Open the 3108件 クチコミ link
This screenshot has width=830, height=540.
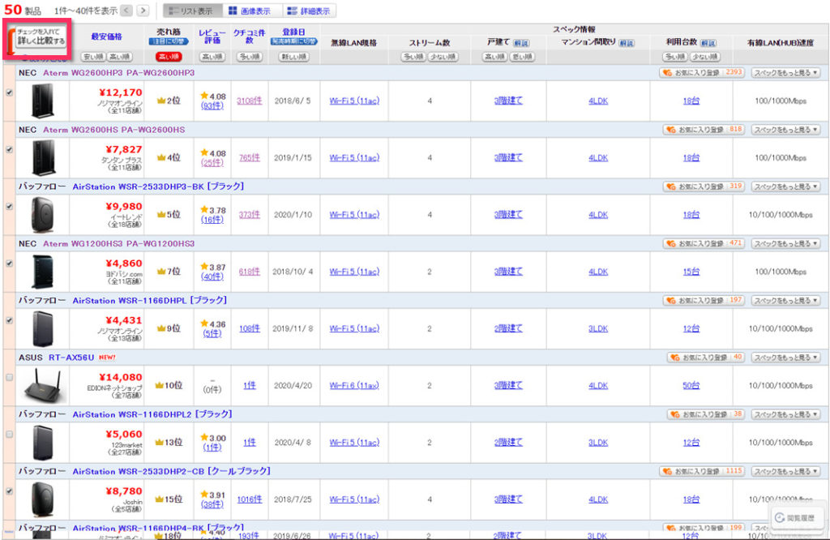[x=250, y=101]
